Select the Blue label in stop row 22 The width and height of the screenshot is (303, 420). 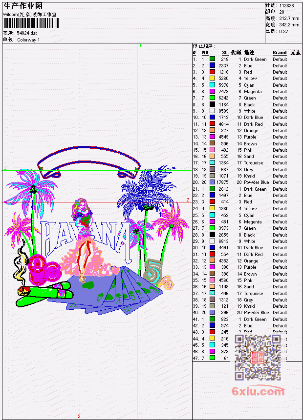click(248, 195)
